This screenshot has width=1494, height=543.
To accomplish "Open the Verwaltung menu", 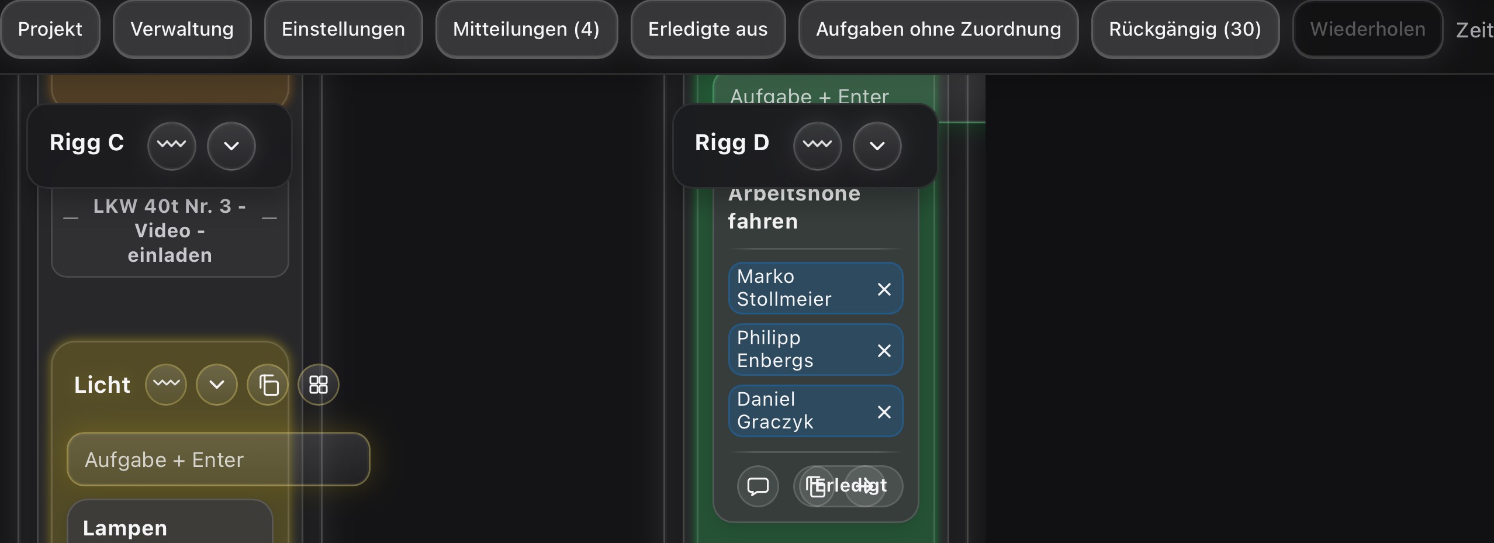I will click(x=182, y=29).
